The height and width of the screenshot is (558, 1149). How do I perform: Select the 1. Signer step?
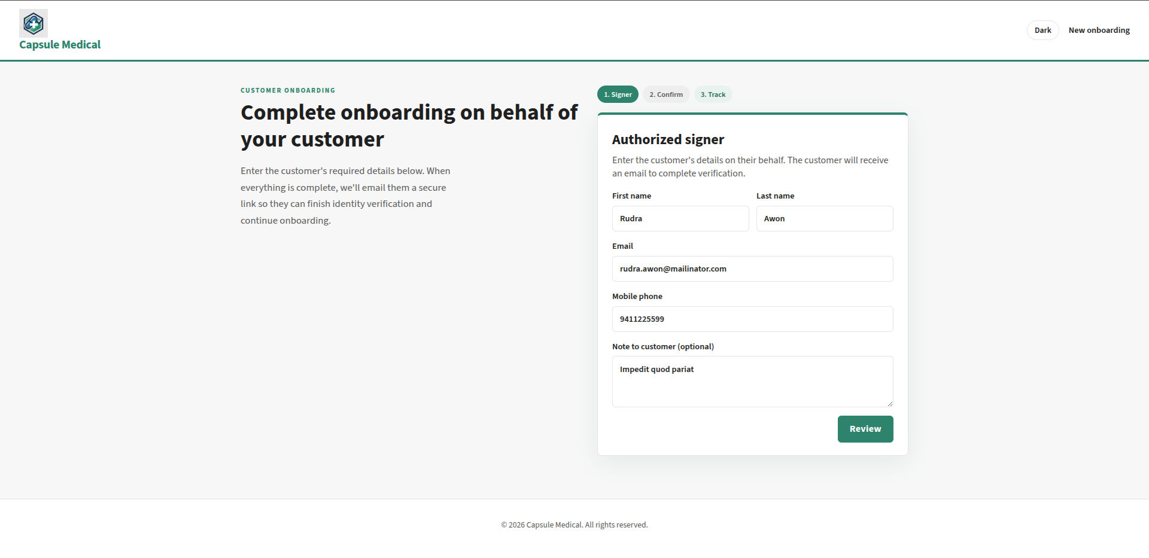[x=618, y=94]
